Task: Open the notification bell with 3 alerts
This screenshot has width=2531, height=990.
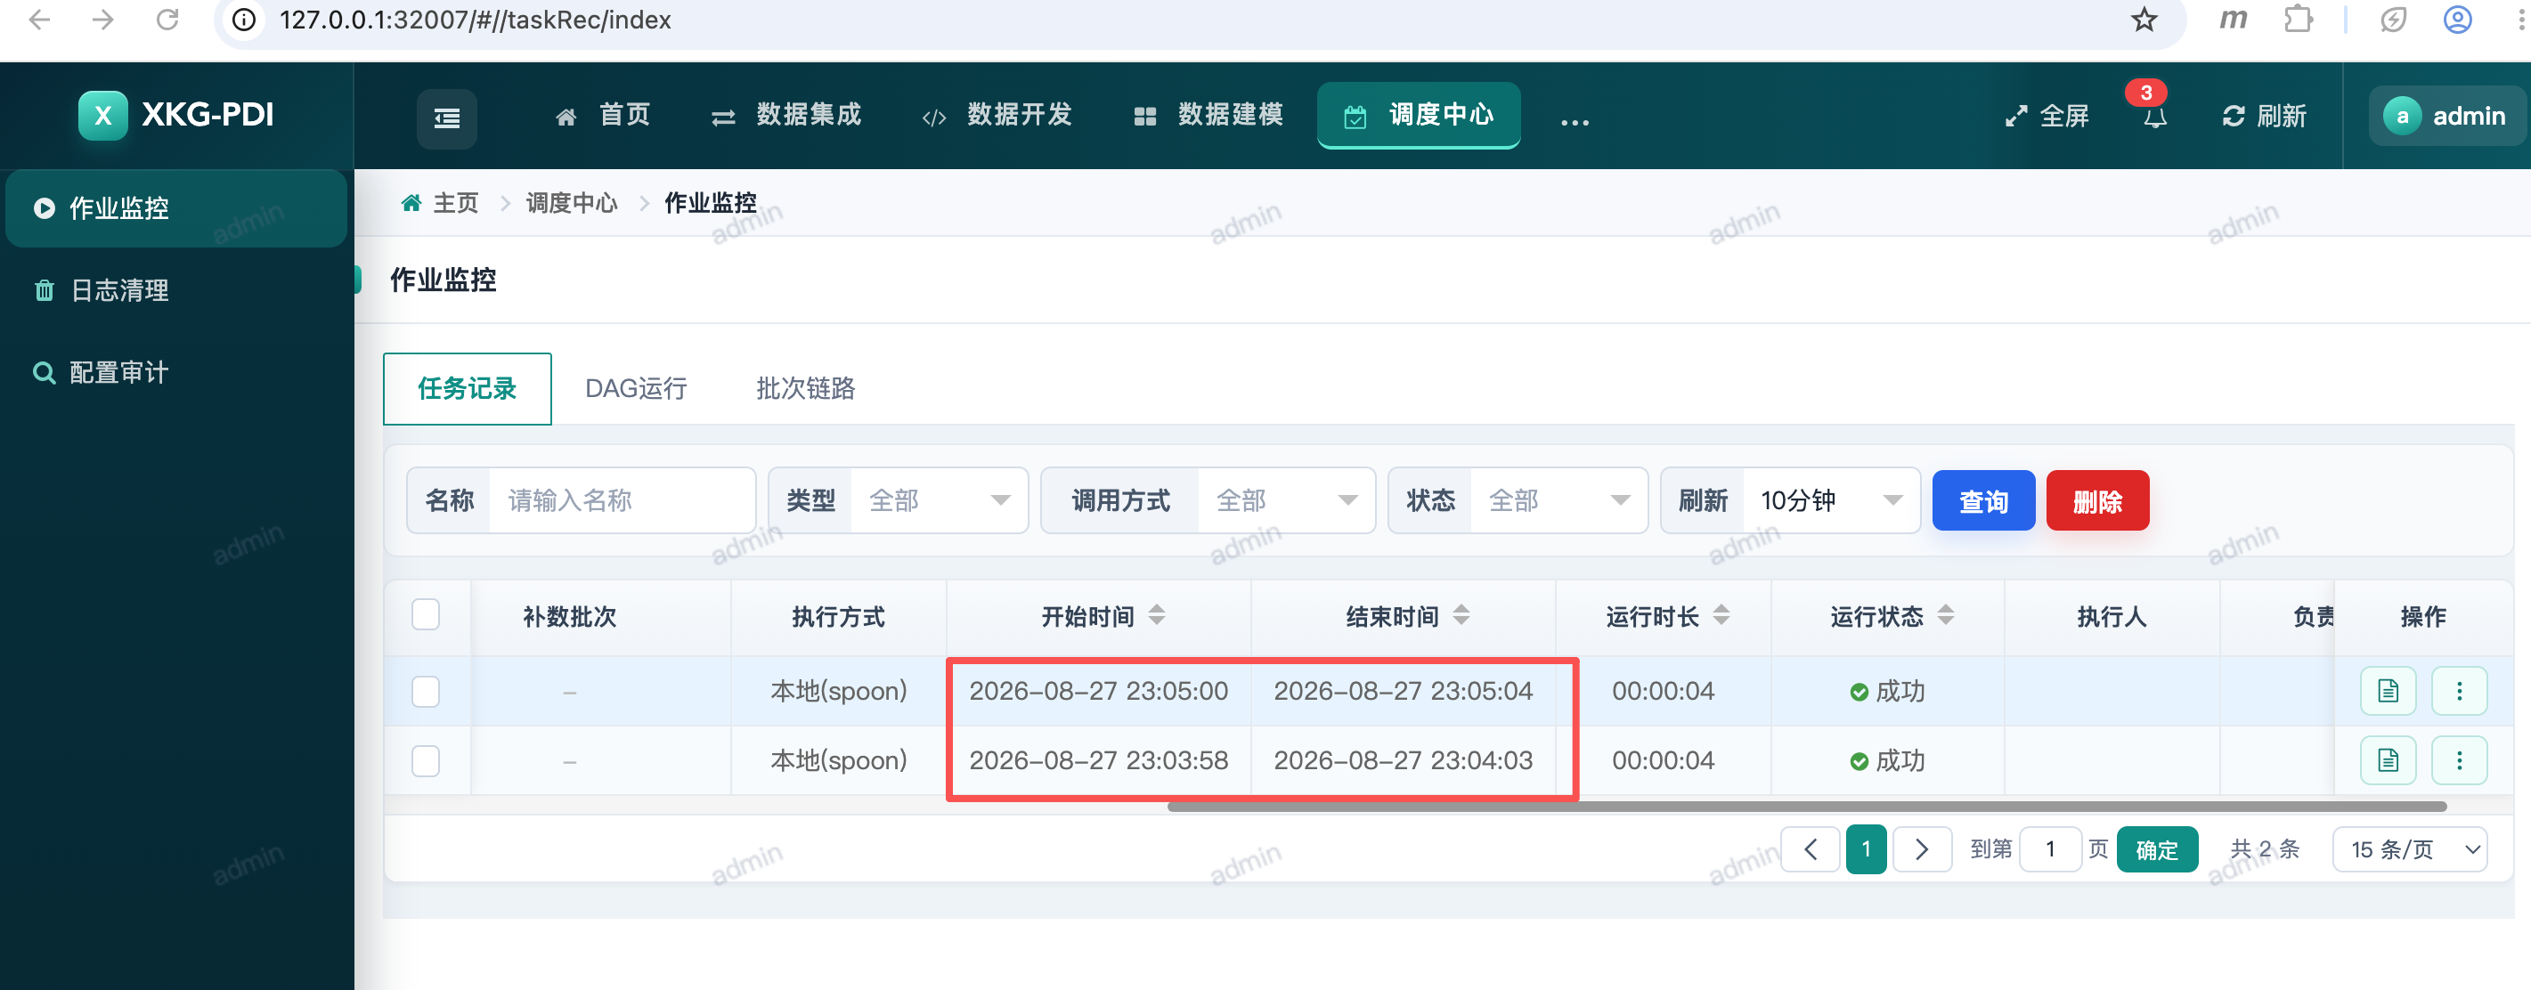Action: click(x=2153, y=115)
